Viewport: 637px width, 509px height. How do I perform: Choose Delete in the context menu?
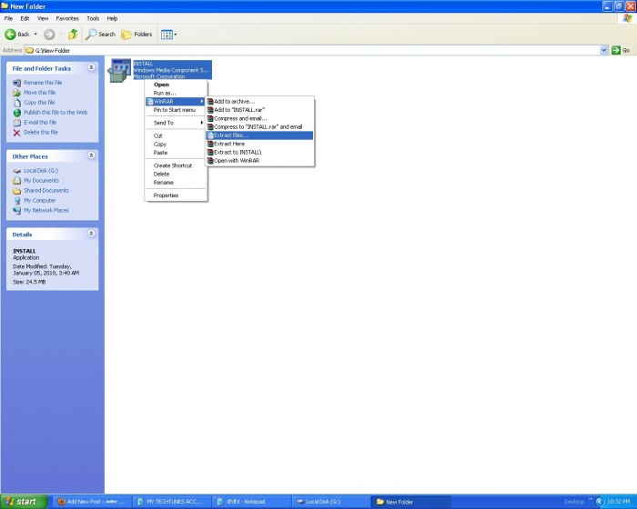[x=176, y=175]
